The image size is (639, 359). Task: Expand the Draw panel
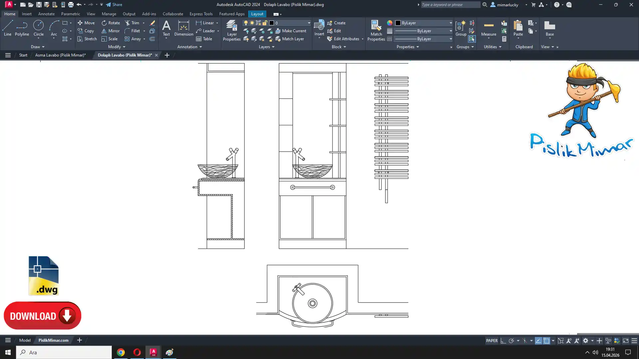point(38,47)
